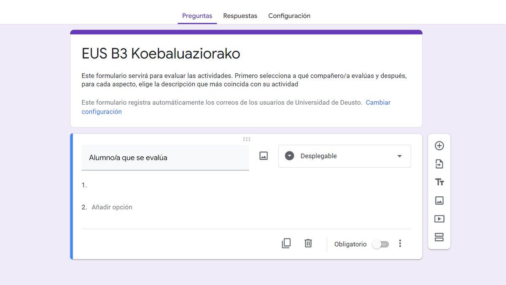The image size is (506, 285).
Task: Add image from the side toolbar
Action: tap(439, 201)
